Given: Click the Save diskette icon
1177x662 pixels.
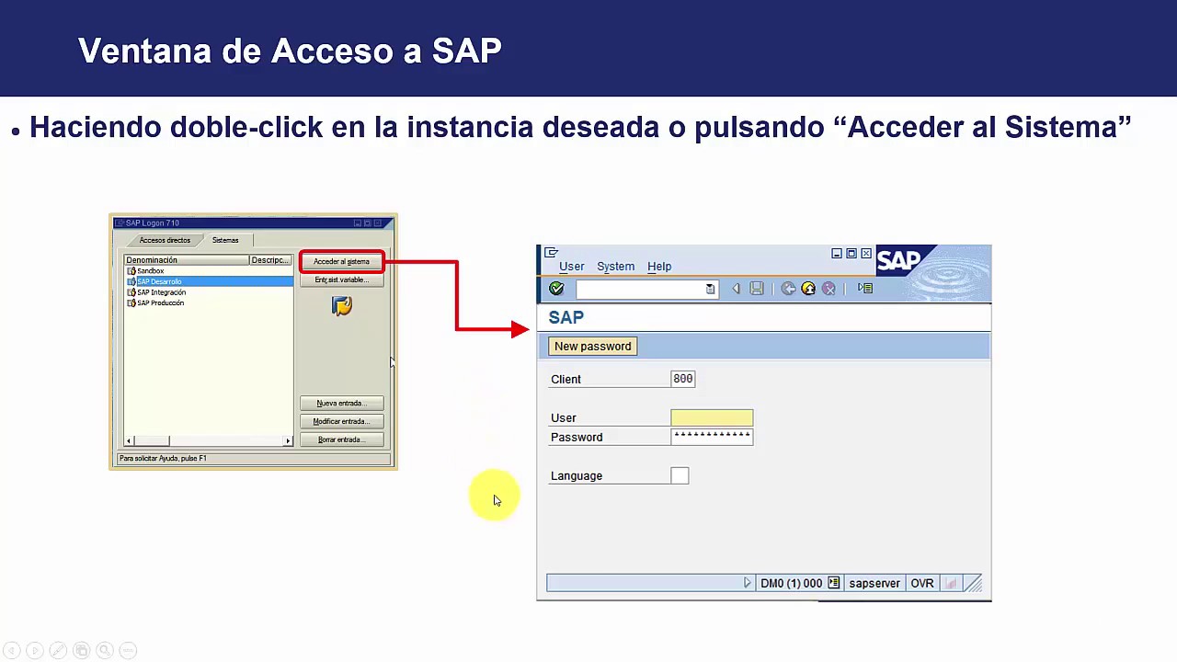Looking at the screenshot, I should (x=757, y=289).
